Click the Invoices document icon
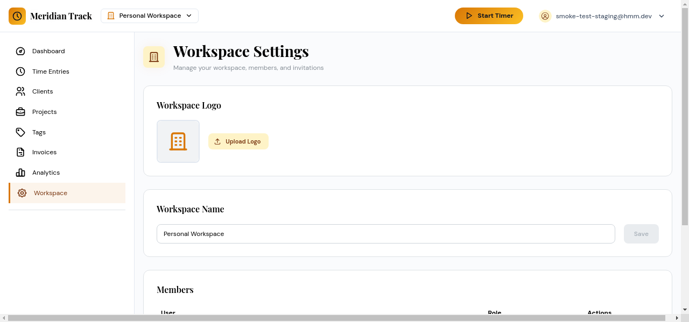This screenshot has width=689, height=322. pyautogui.click(x=20, y=152)
